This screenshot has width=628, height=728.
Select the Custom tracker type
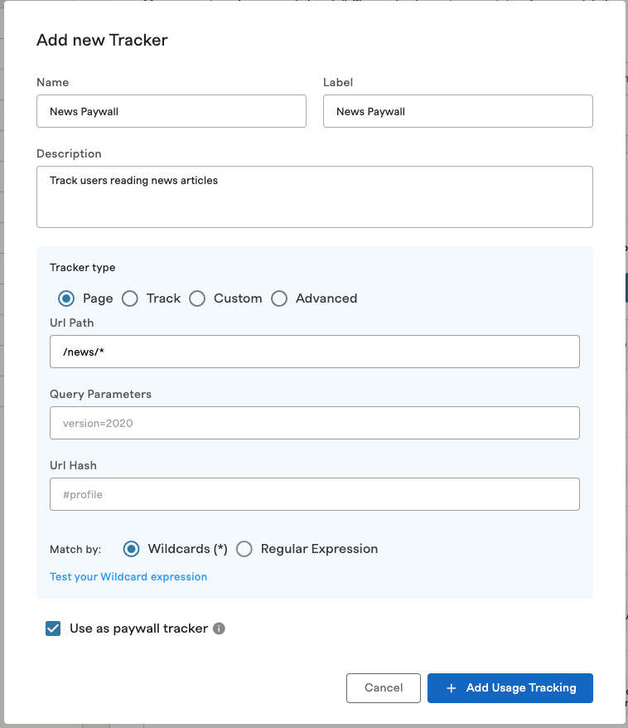[197, 298]
